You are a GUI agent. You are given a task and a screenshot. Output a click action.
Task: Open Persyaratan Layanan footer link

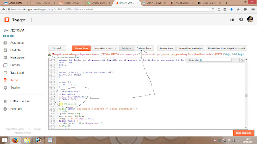tap(14, 129)
